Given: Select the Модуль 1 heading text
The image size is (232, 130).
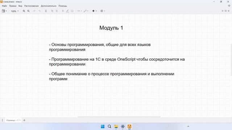Looking at the screenshot, I should (111, 28).
